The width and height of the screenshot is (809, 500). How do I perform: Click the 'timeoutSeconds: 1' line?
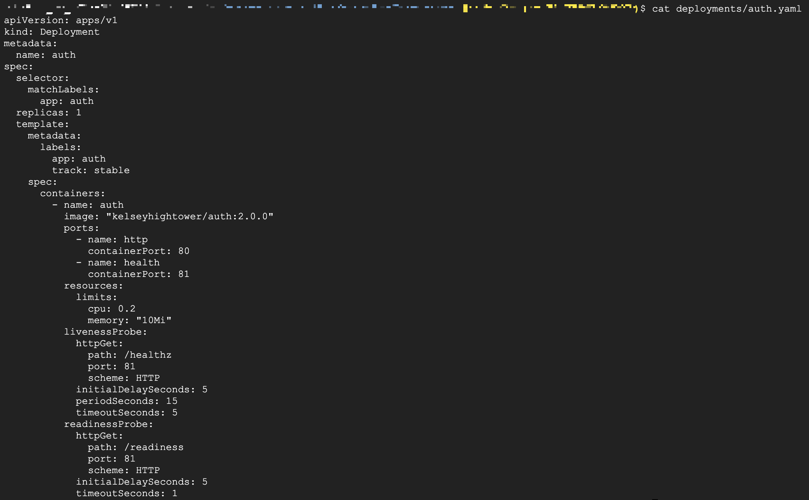click(127, 493)
